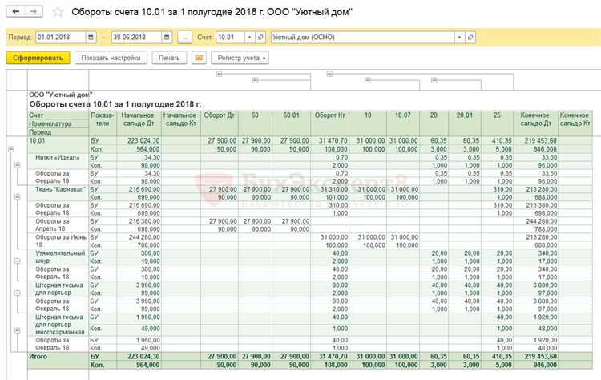Collapse the Оборот Дт column group

click(x=220, y=74)
